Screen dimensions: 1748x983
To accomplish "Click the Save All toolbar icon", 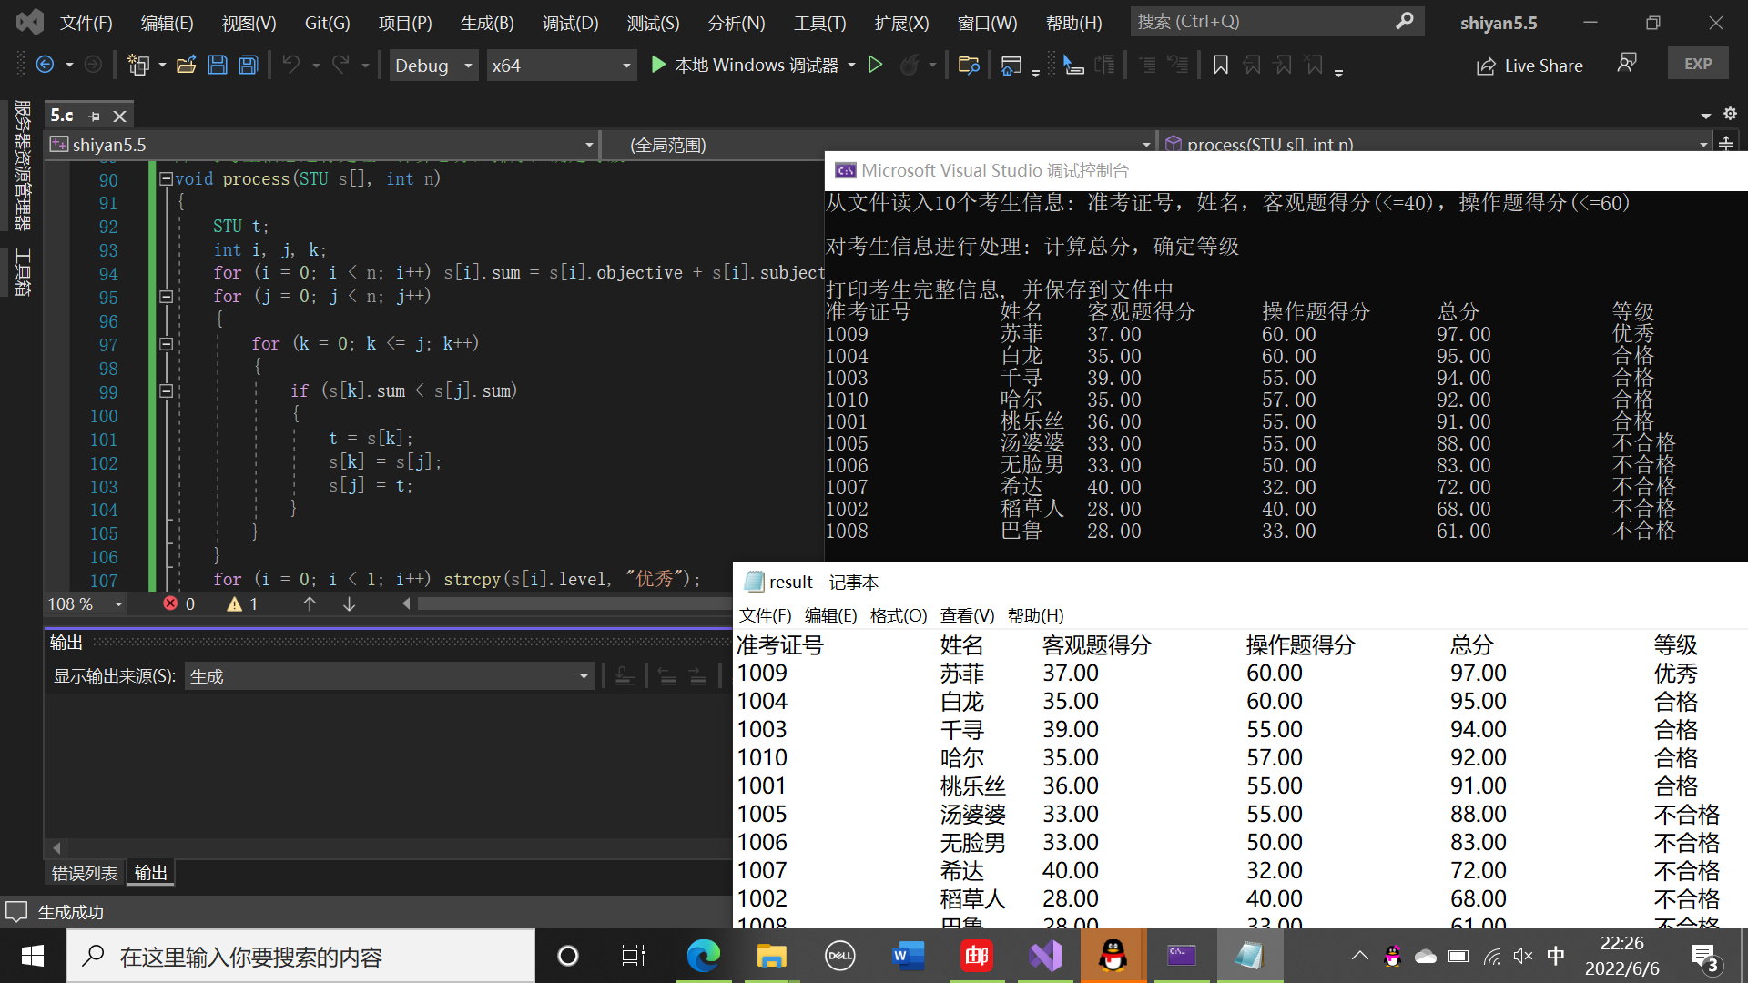I will click(249, 65).
